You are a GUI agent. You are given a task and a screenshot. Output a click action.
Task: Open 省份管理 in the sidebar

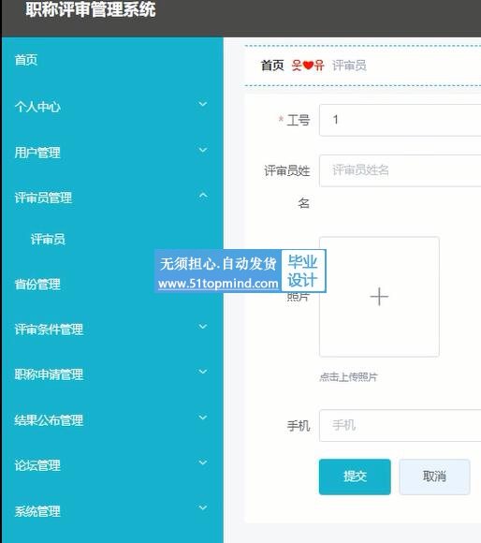(37, 285)
